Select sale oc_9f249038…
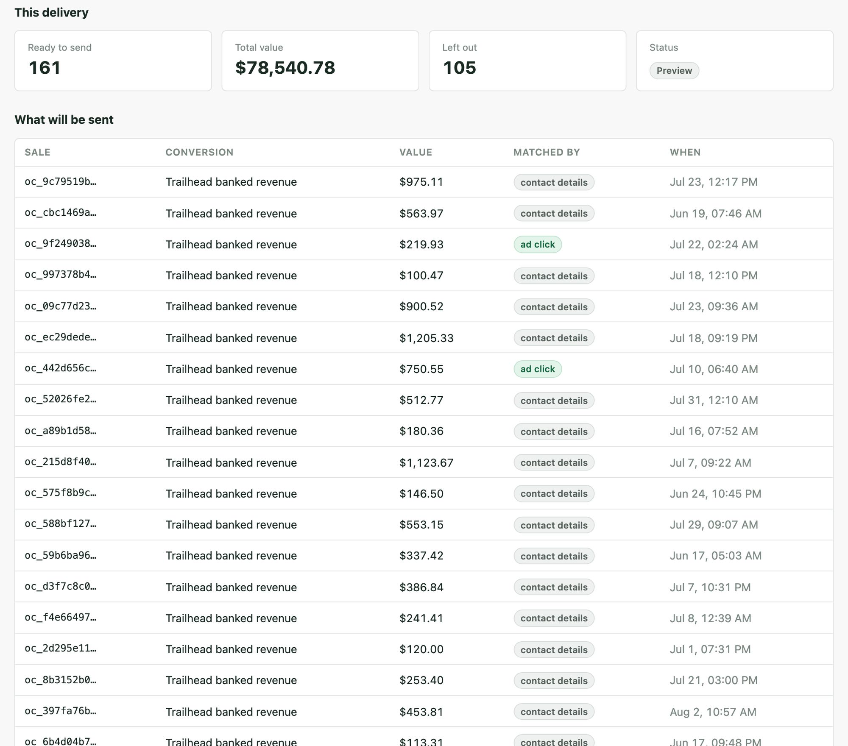 pos(61,244)
